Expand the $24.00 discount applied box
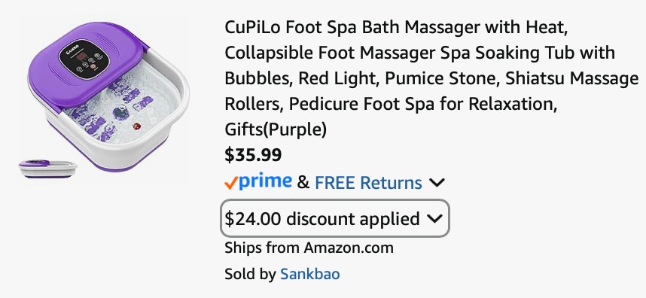Viewport: 646px width, 298px height. click(335, 218)
